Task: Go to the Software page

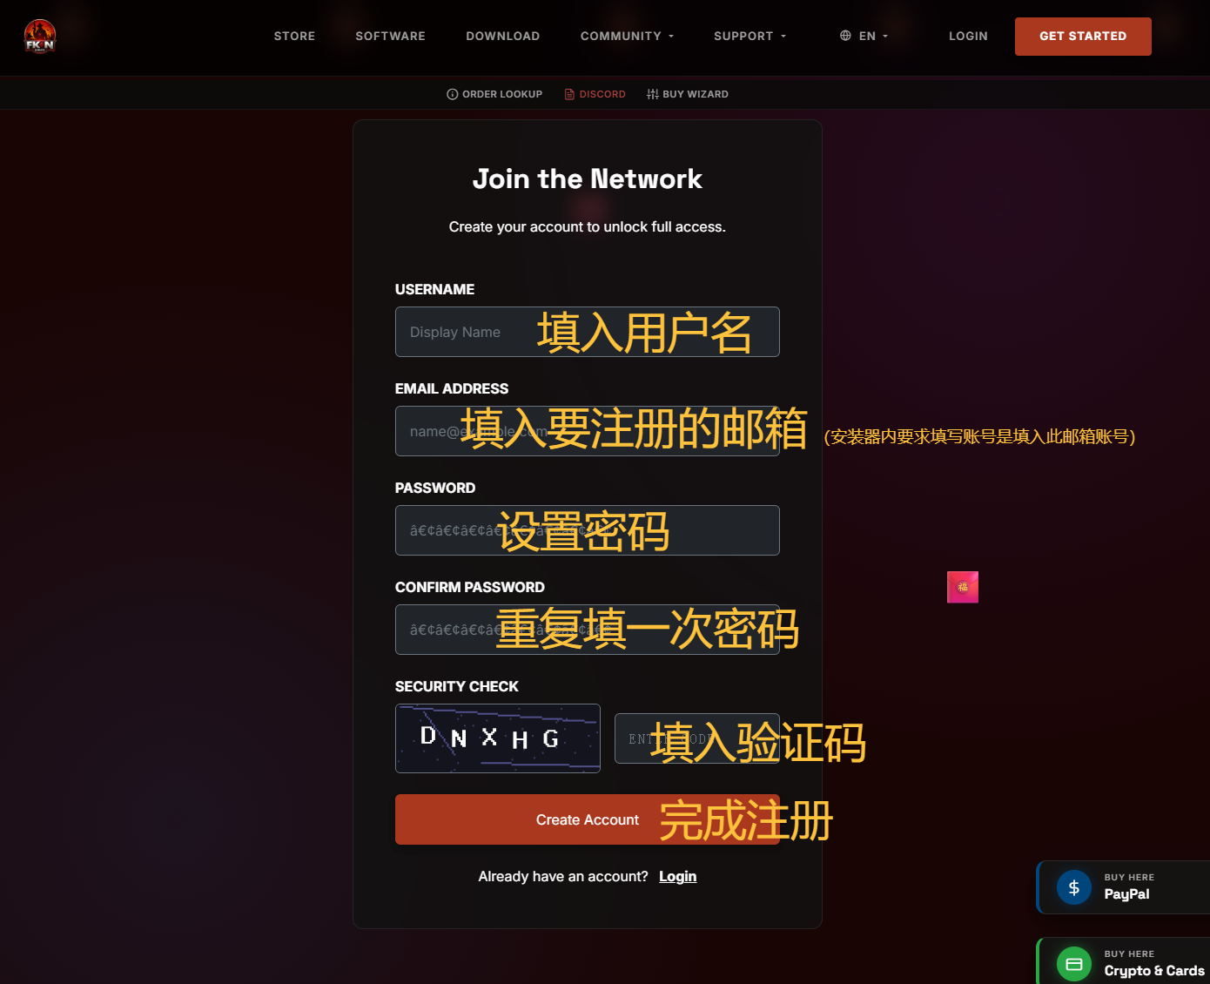Action: [x=390, y=36]
